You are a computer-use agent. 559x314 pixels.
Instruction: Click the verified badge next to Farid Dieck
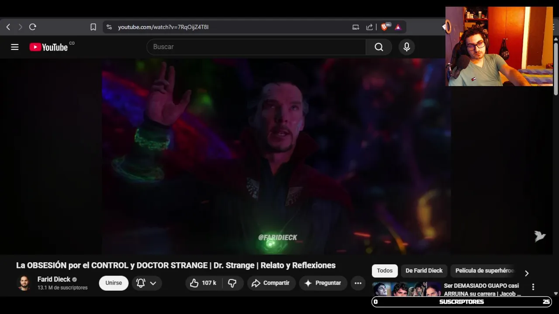point(75,280)
